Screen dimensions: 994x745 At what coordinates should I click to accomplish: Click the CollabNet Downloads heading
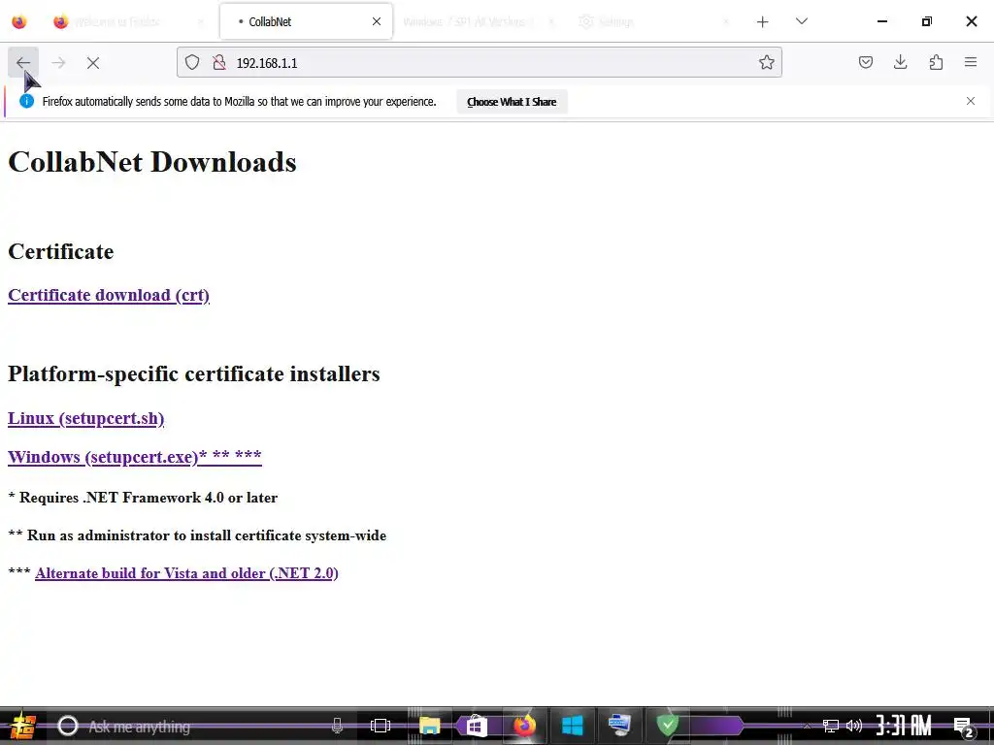tap(152, 162)
